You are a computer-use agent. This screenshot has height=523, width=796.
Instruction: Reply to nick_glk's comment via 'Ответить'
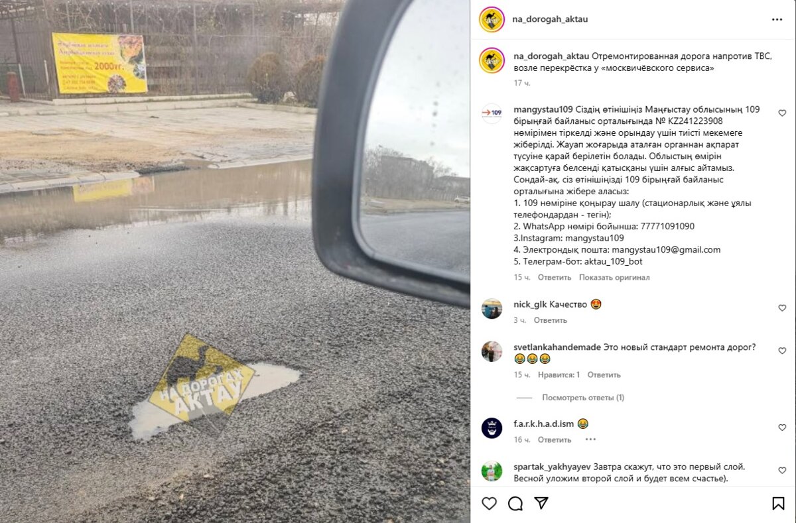point(551,320)
